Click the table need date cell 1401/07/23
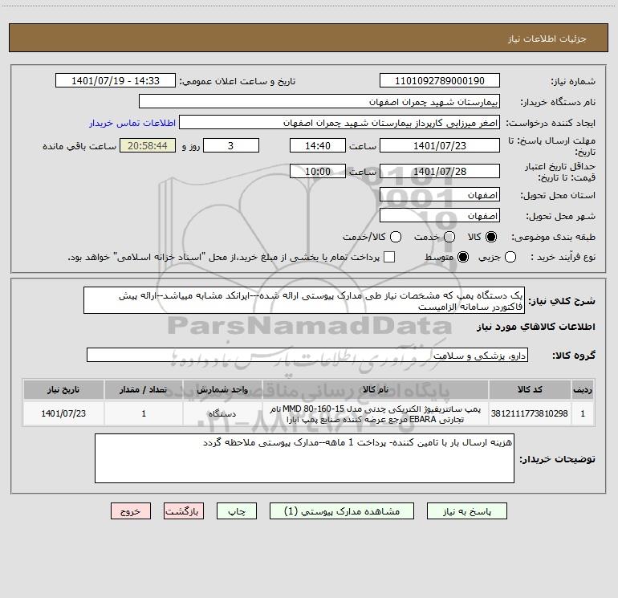 (63, 413)
